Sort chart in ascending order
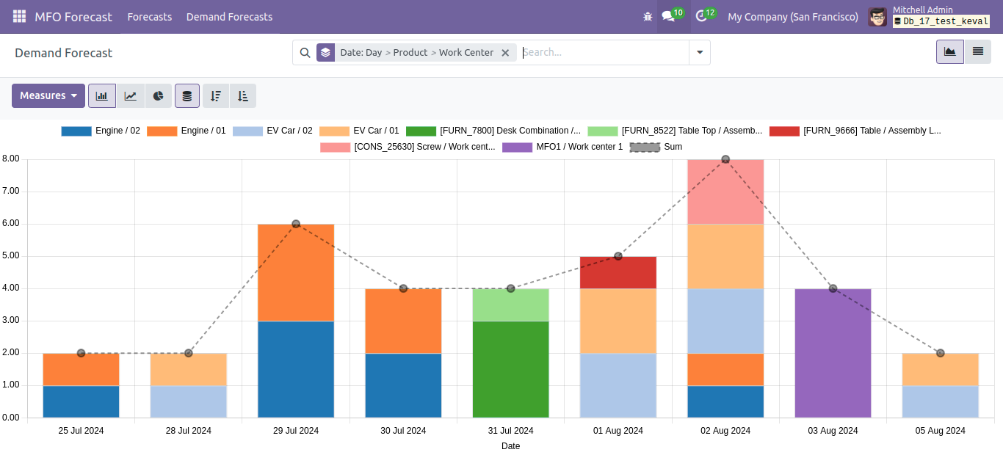This screenshot has width=1003, height=455. 243,96
